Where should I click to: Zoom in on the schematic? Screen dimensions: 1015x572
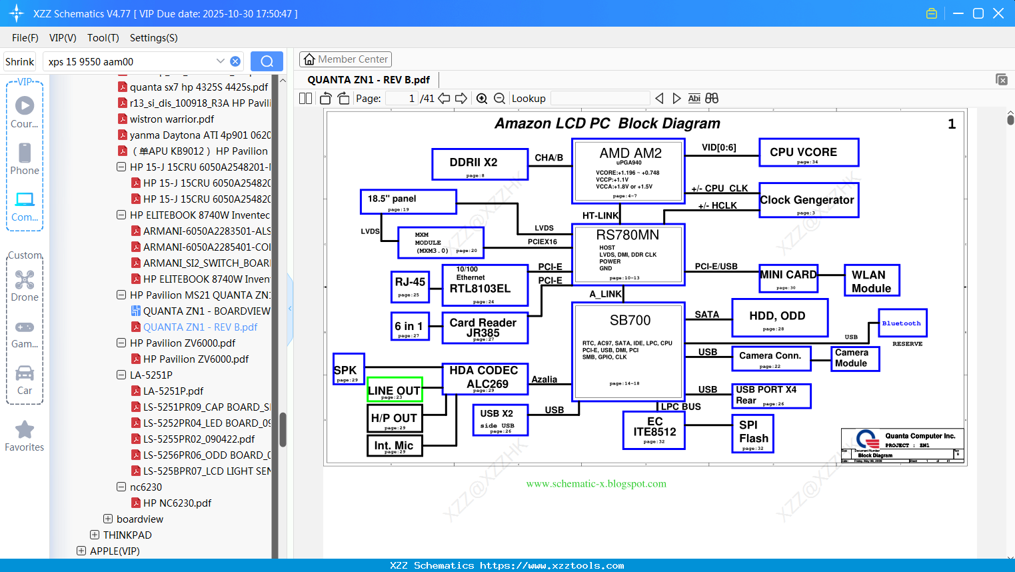[x=482, y=98]
